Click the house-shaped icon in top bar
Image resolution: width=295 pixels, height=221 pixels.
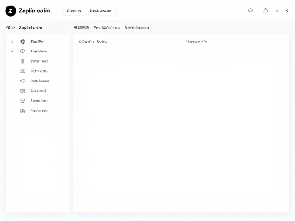click(265, 11)
